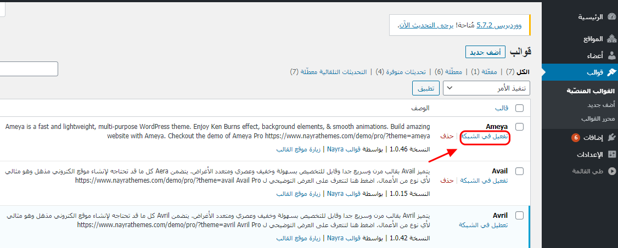618x248 pixels.
Task: Click version text النسخة 1.0.46
Action: tap(410, 149)
